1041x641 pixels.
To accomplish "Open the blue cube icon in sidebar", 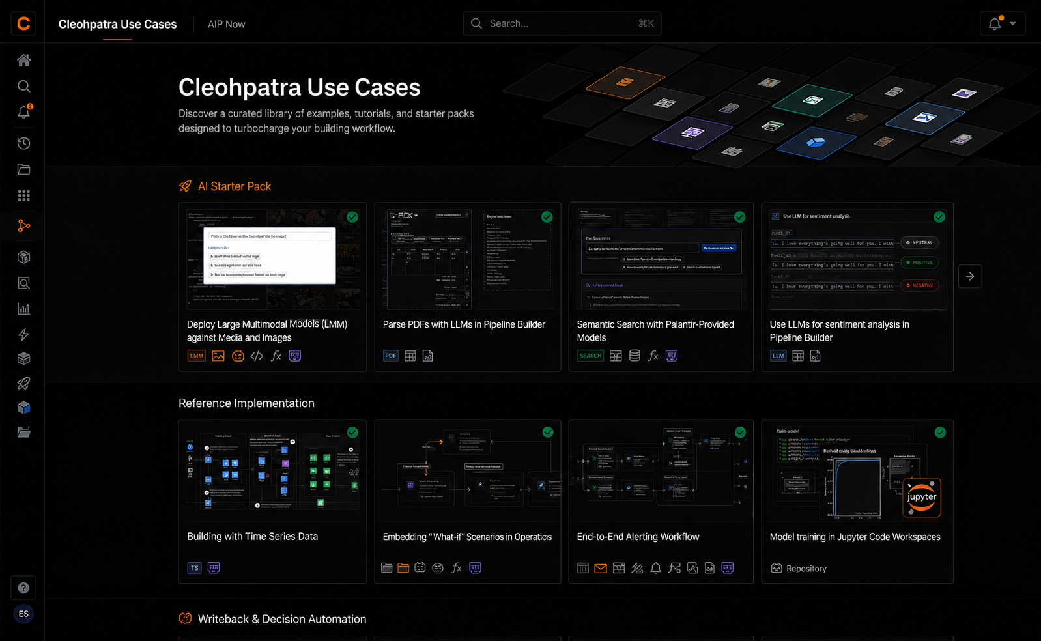I will coord(23,408).
